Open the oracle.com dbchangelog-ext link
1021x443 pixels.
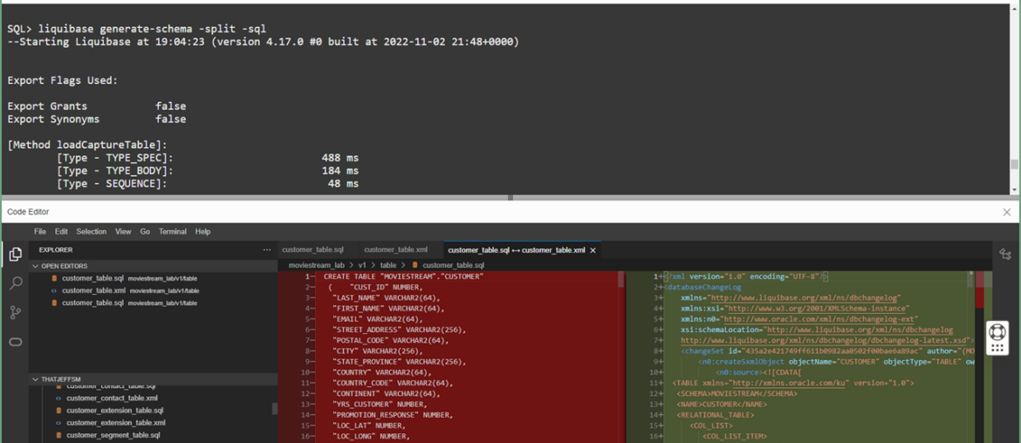tap(819, 319)
